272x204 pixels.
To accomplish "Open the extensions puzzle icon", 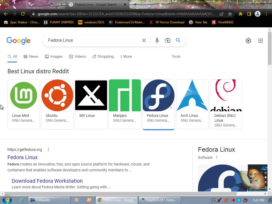I will [x=241, y=14].
